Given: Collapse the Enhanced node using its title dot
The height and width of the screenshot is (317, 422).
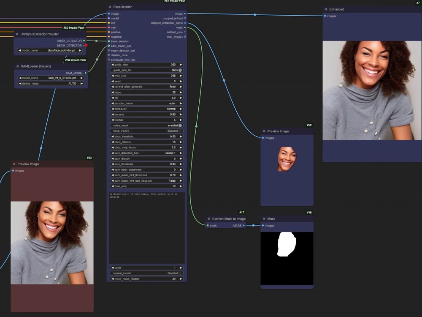Looking at the screenshot, I should tap(326, 9).
